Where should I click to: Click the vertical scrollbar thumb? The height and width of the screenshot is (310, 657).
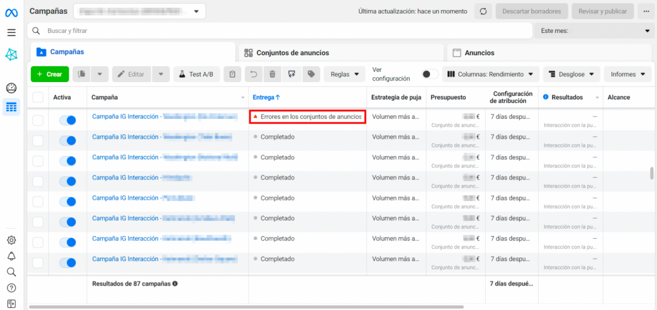tap(652, 173)
